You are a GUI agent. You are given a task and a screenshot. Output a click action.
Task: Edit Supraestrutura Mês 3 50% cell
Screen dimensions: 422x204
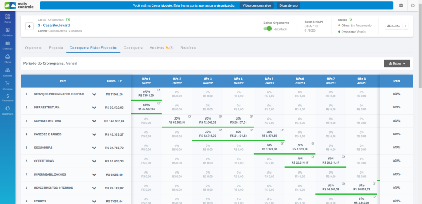click(x=221, y=117)
